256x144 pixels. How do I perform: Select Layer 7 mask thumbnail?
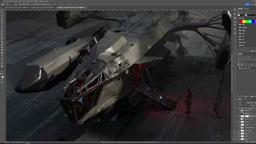(x=247, y=116)
